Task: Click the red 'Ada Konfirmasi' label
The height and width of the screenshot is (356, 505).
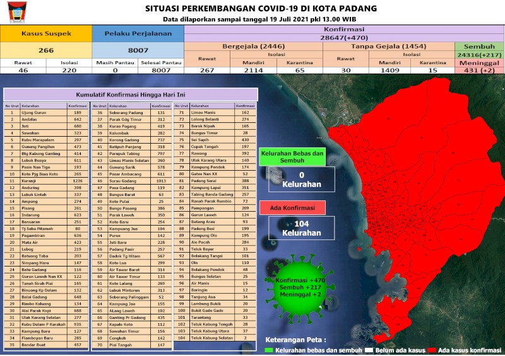Action: click(292, 208)
